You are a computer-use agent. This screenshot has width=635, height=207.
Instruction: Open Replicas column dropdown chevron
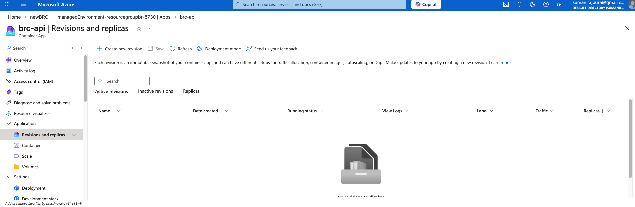pos(608,111)
